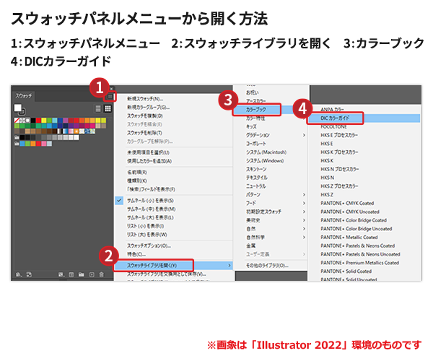Open the Swatch Libraries menu icon at panel bottom

(x=19, y=274)
